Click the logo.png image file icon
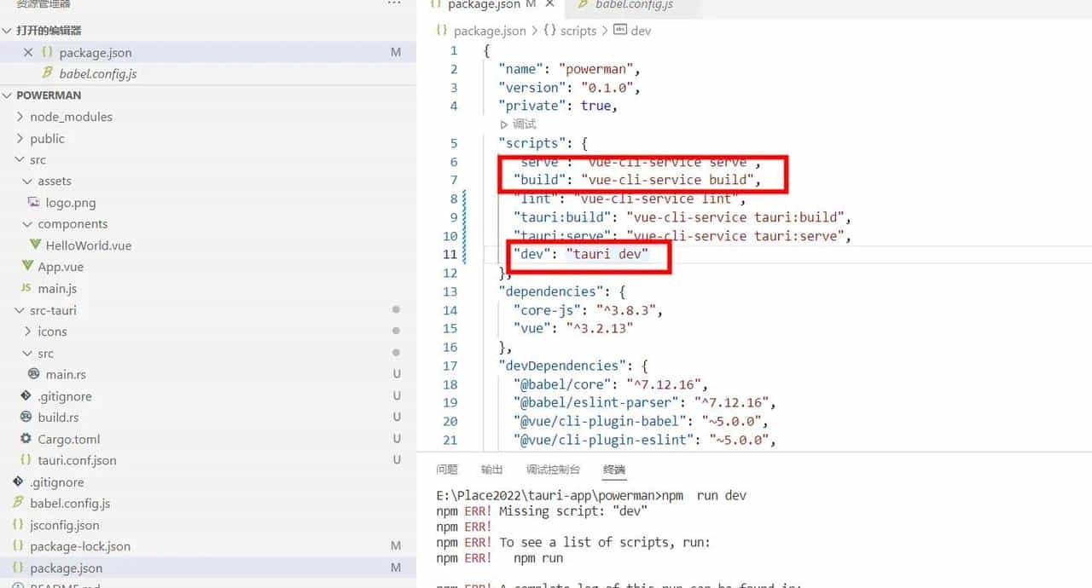Screen dimensions: 1092x588 (x=34, y=203)
